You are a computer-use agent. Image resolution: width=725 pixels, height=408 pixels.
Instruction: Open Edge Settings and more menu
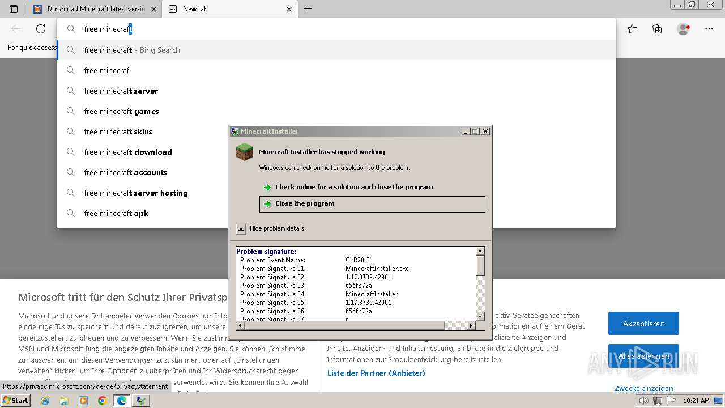point(709,29)
